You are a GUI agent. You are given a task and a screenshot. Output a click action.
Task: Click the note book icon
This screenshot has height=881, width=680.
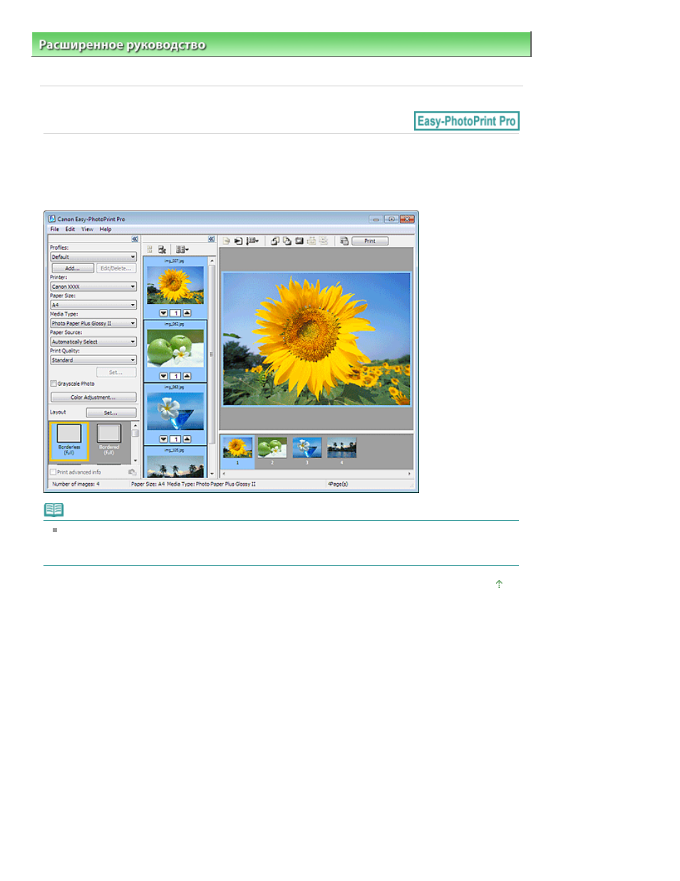click(53, 509)
